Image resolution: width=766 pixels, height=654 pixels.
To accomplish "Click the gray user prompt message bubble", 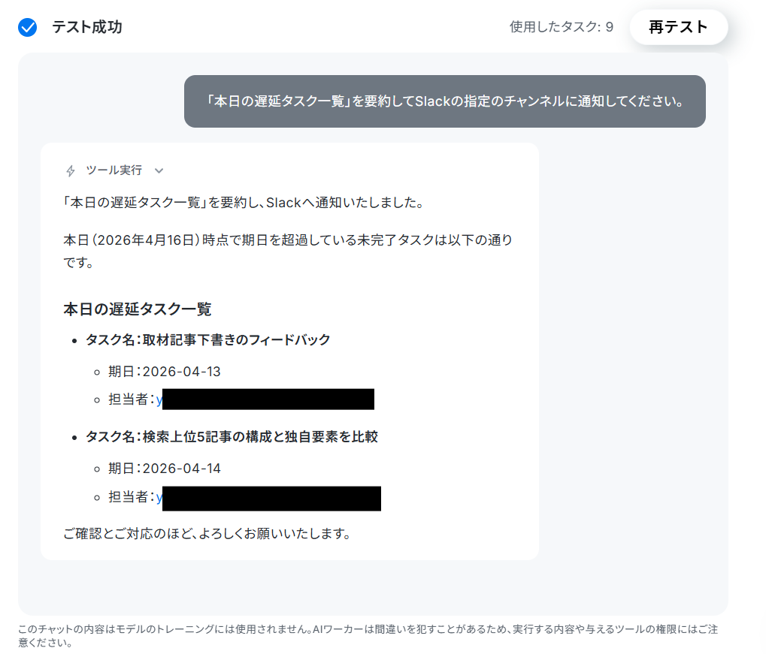I will tap(444, 101).
